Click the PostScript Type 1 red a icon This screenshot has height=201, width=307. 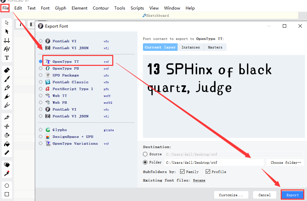point(47,89)
